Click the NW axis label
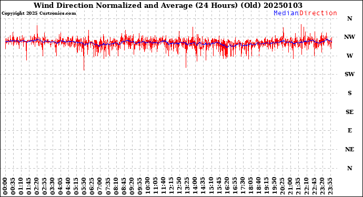 [x=349, y=37]
